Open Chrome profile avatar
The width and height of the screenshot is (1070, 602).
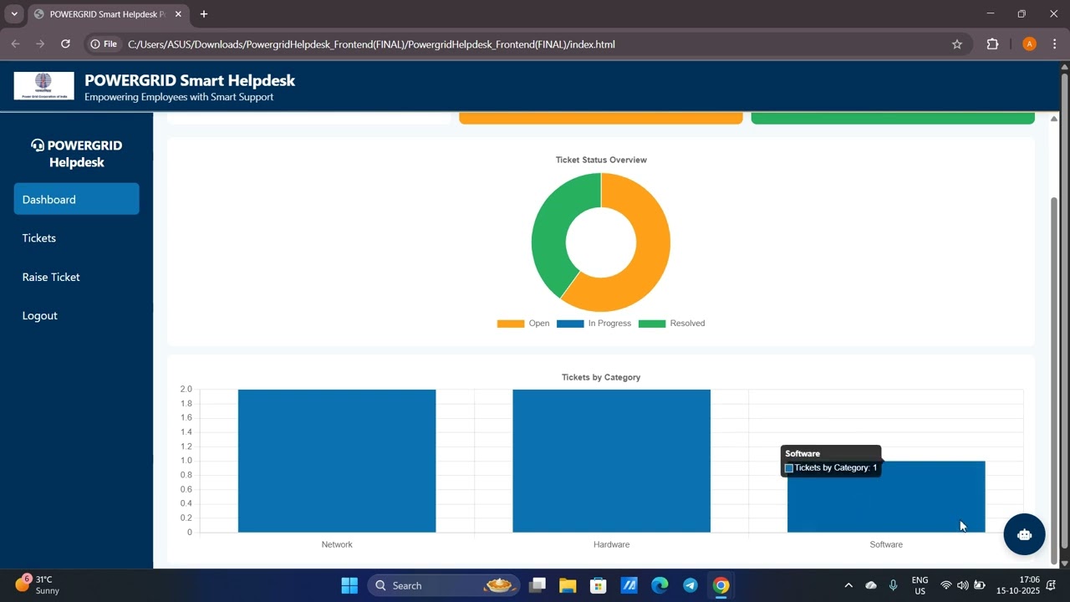pos(1029,44)
